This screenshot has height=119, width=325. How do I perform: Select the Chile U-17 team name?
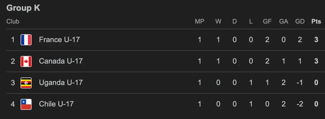[56, 104]
